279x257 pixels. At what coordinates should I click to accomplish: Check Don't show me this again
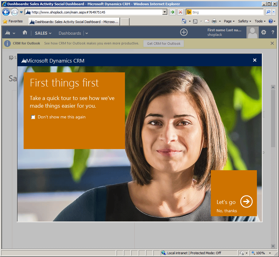click(x=33, y=117)
